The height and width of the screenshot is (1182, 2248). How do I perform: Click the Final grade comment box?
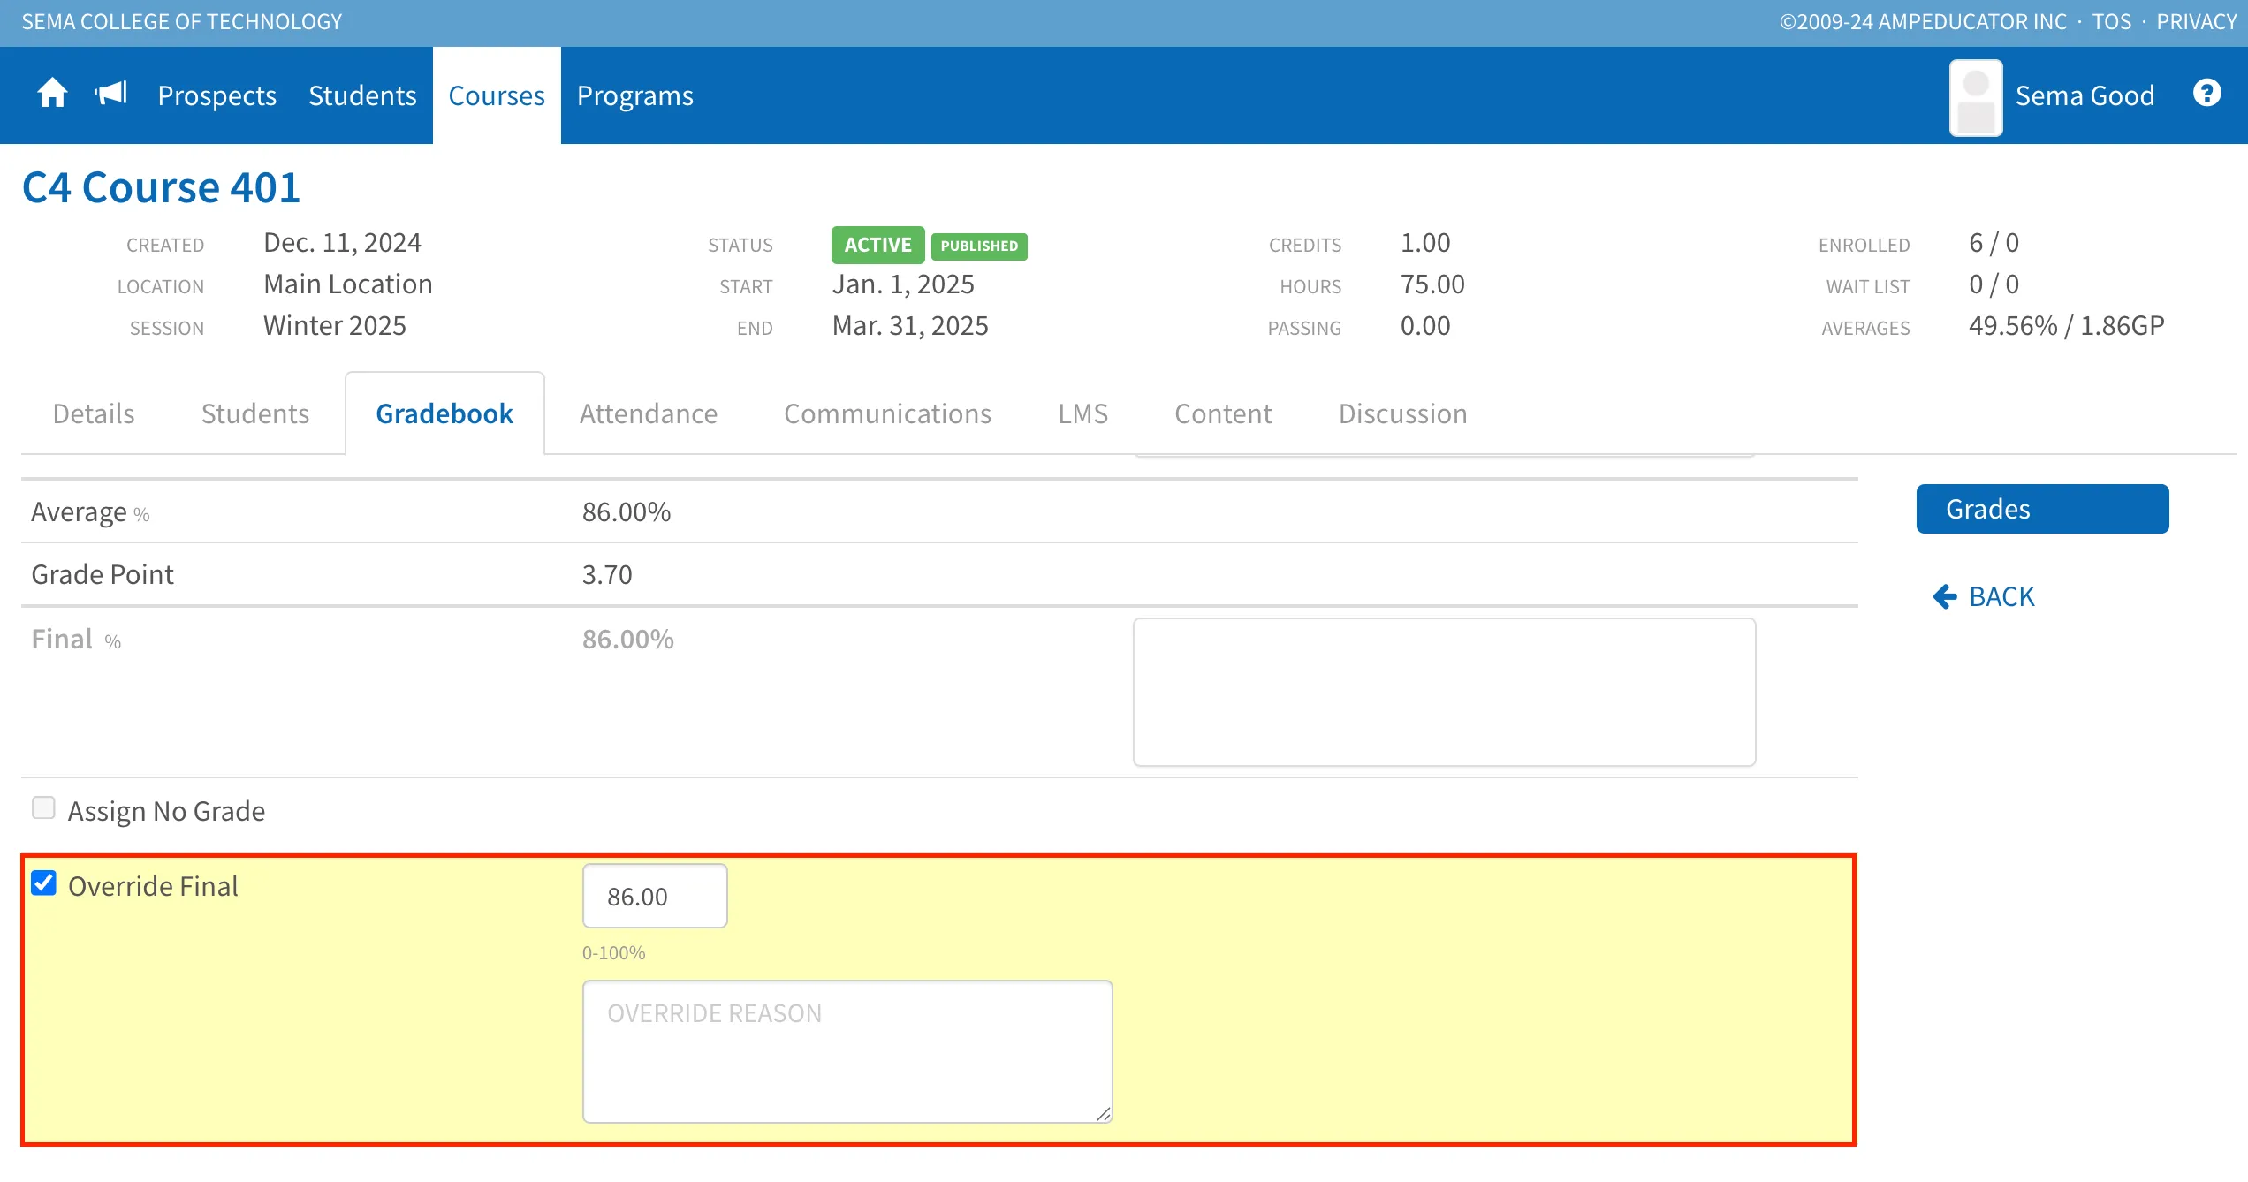tap(1444, 692)
